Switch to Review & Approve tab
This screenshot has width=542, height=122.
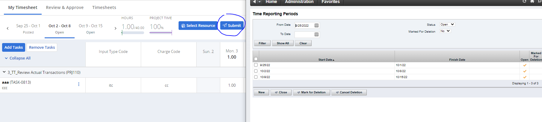click(65, 7)
